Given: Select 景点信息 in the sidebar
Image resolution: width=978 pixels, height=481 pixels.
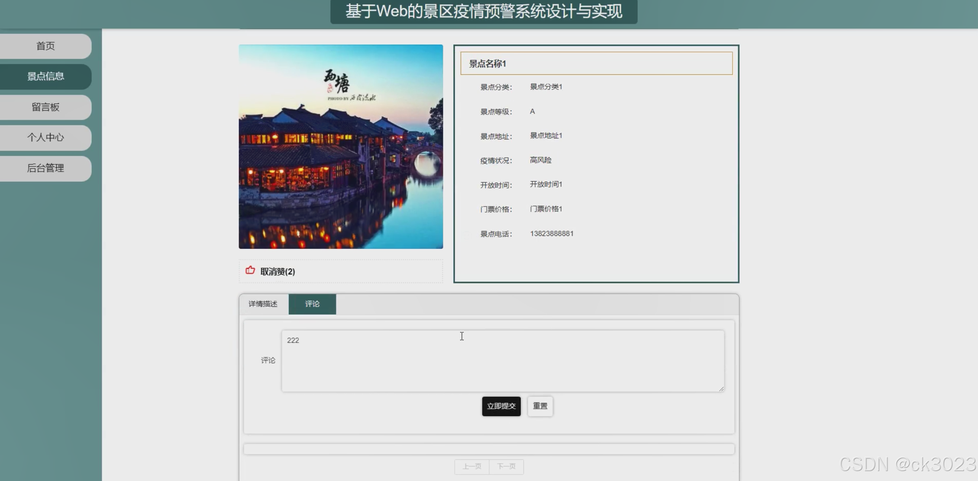Looking at the screenshot, I should click(45, 76).
